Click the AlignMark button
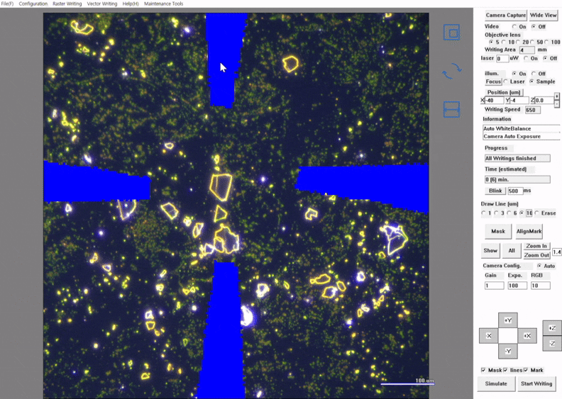The width and height of the screenshot is (562, 399). (529, 231)
